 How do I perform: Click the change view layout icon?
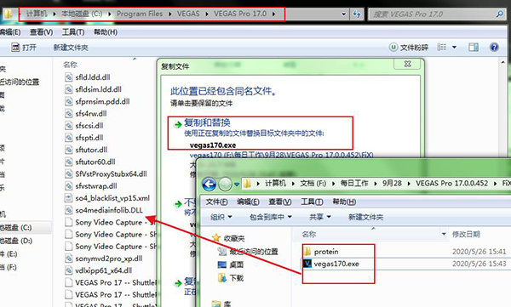pyautogui.click(x=442, y=48)
